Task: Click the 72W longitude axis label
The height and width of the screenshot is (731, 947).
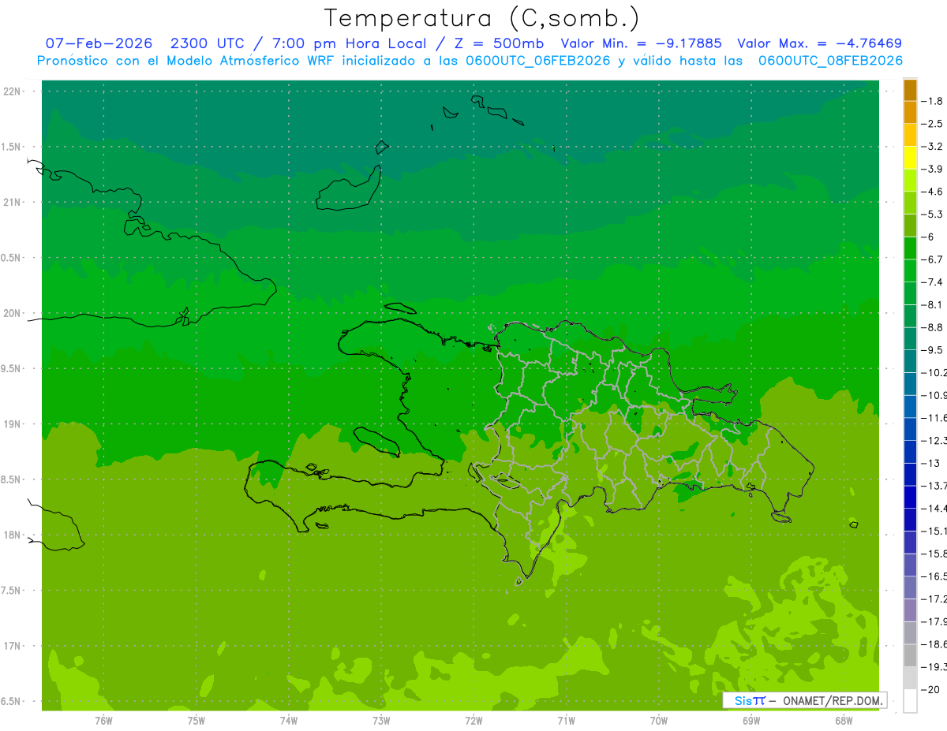Action: click(473, 720)
